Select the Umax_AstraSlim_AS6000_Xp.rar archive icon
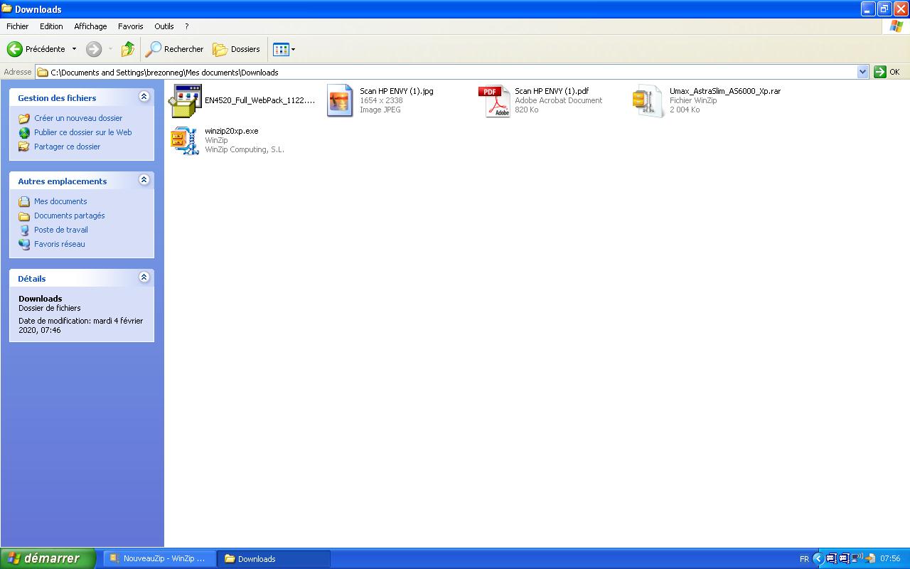The image size is (910, 569). pos(648,101)
